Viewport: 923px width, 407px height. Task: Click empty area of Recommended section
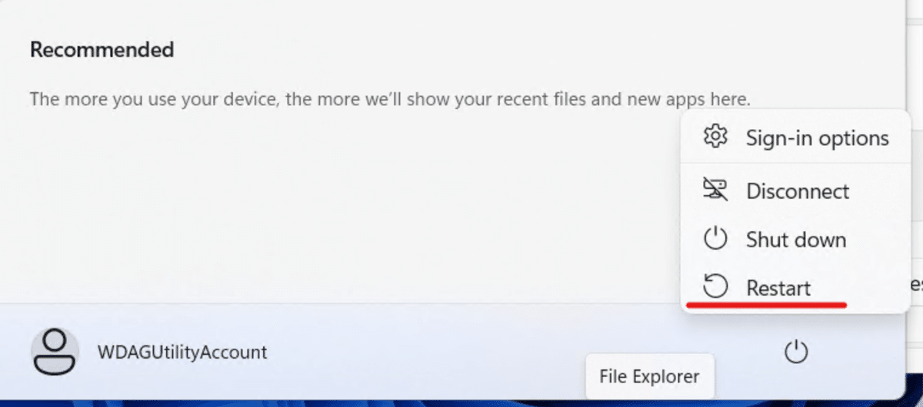tap(346, 215)
